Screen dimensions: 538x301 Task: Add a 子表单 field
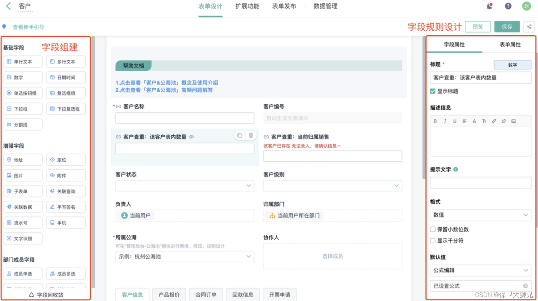(x=23, y=191)
